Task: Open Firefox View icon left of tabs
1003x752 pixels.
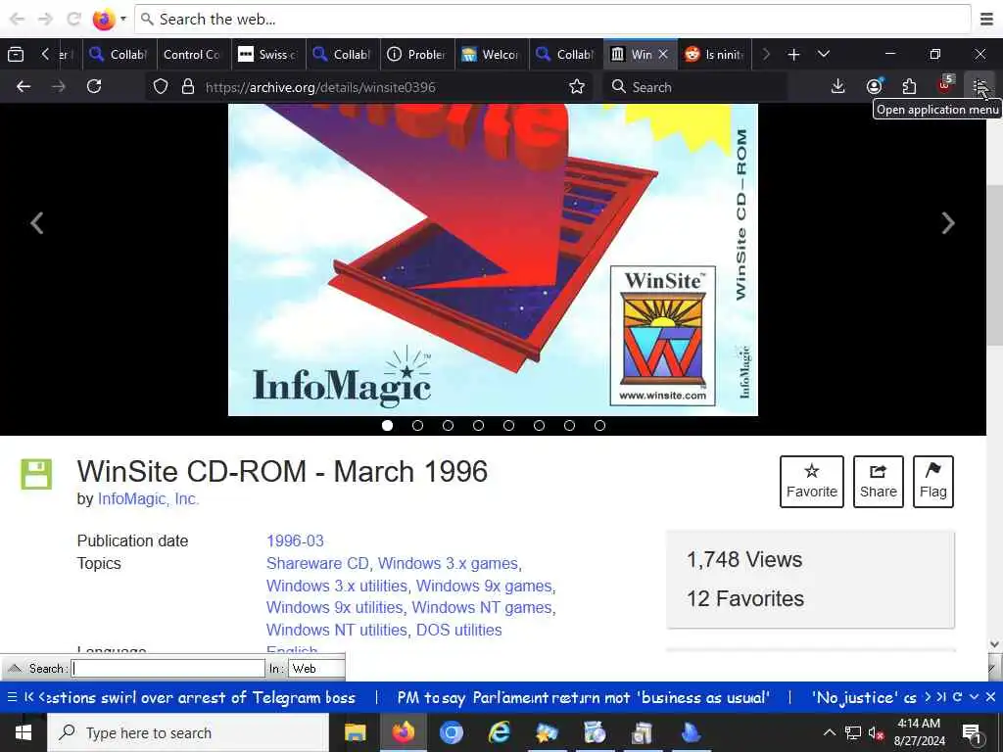Action: click(16, 55)
